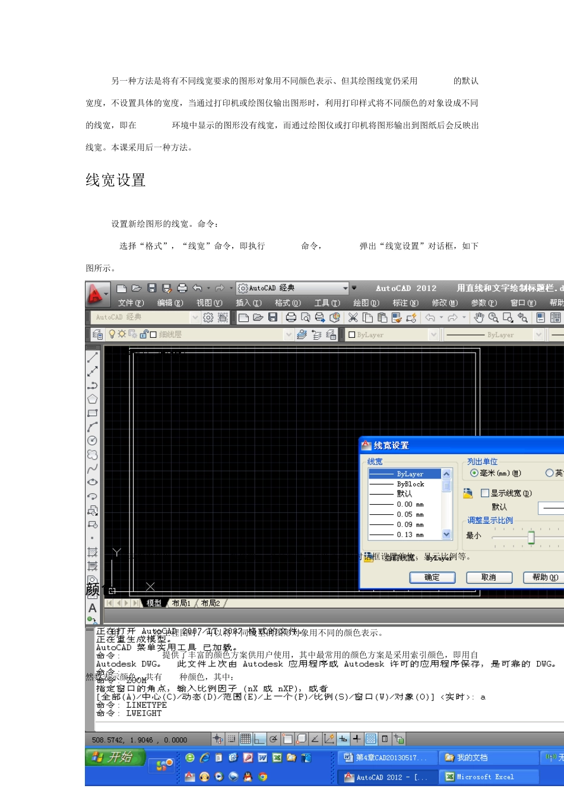Open Chrome from the taskbar quick launch
The width and height of the screenshot is (564, 798).
pos(262,777)
